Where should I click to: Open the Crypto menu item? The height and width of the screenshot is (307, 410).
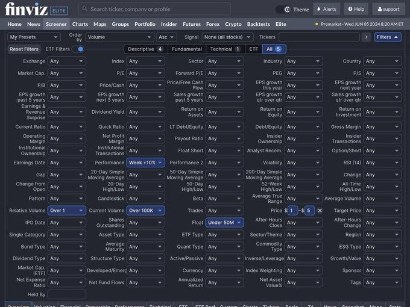pos(233,24)
